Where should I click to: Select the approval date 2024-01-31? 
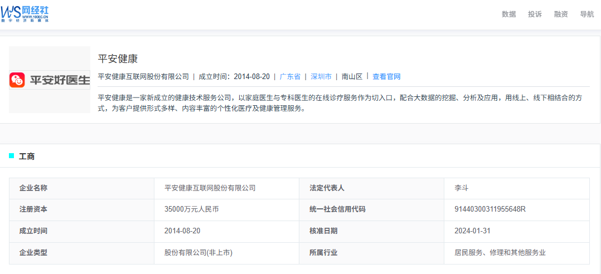tap(473, 231)
